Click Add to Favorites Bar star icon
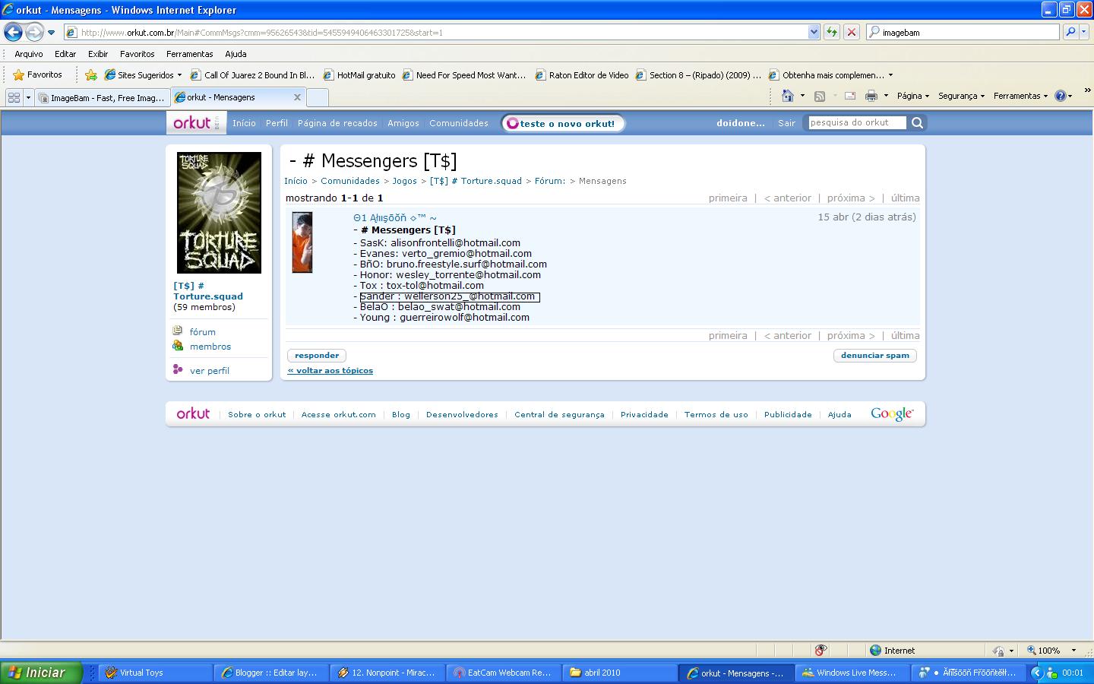 91,74
